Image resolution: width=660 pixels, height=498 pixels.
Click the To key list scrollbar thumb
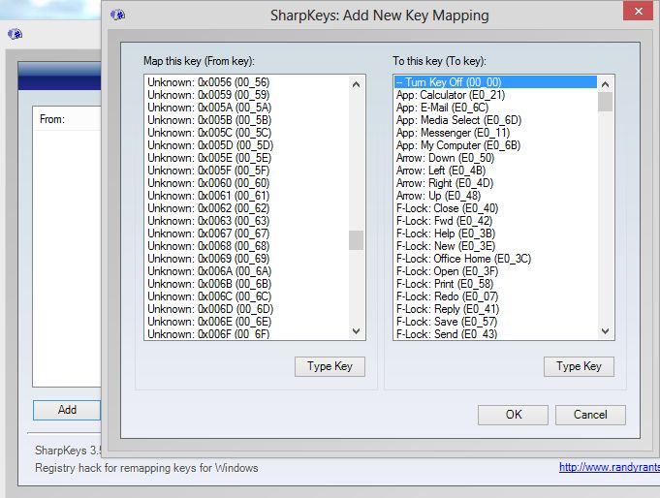pos(606,102)
